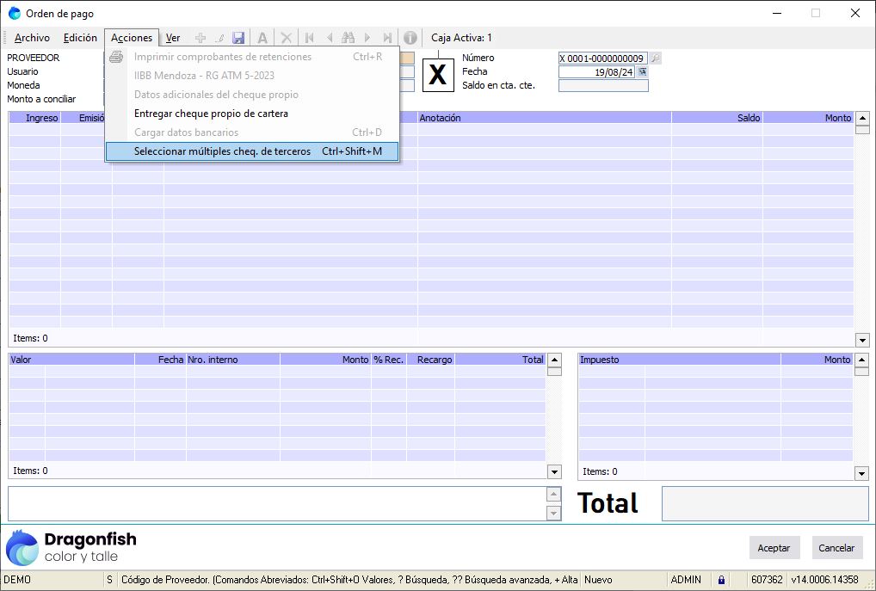Click the Modify pencil toolbar icon
This screenshot has width=876, height=591.
click(x=219, y=38)
